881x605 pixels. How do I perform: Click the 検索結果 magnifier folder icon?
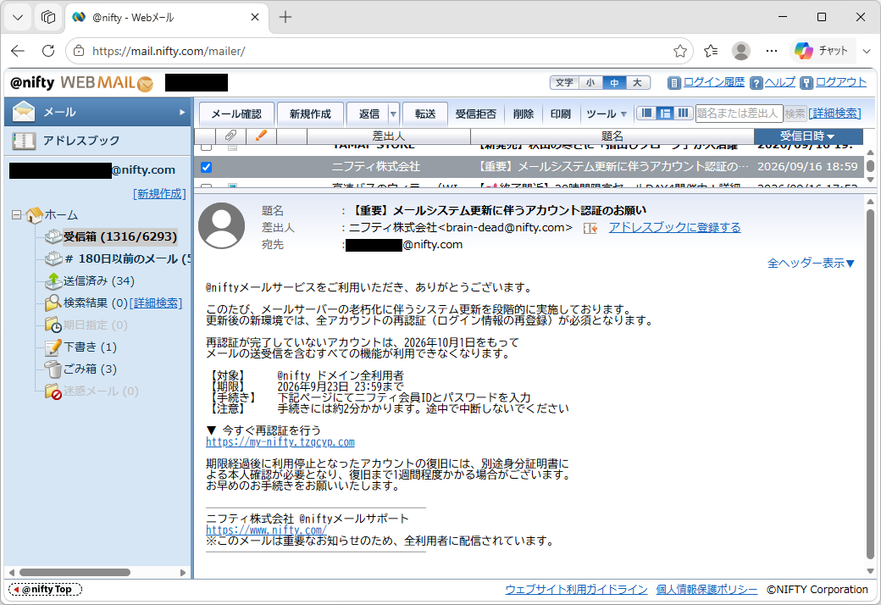[x=53, y=302]
